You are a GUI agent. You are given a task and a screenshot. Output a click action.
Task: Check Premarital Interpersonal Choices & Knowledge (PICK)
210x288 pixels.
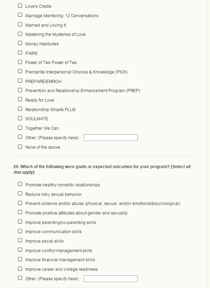pyautogui.click(x=20, y=71)
